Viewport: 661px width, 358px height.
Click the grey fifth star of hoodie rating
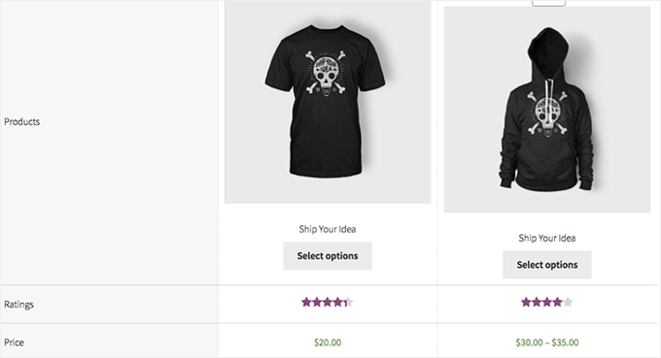coord(568,302)
